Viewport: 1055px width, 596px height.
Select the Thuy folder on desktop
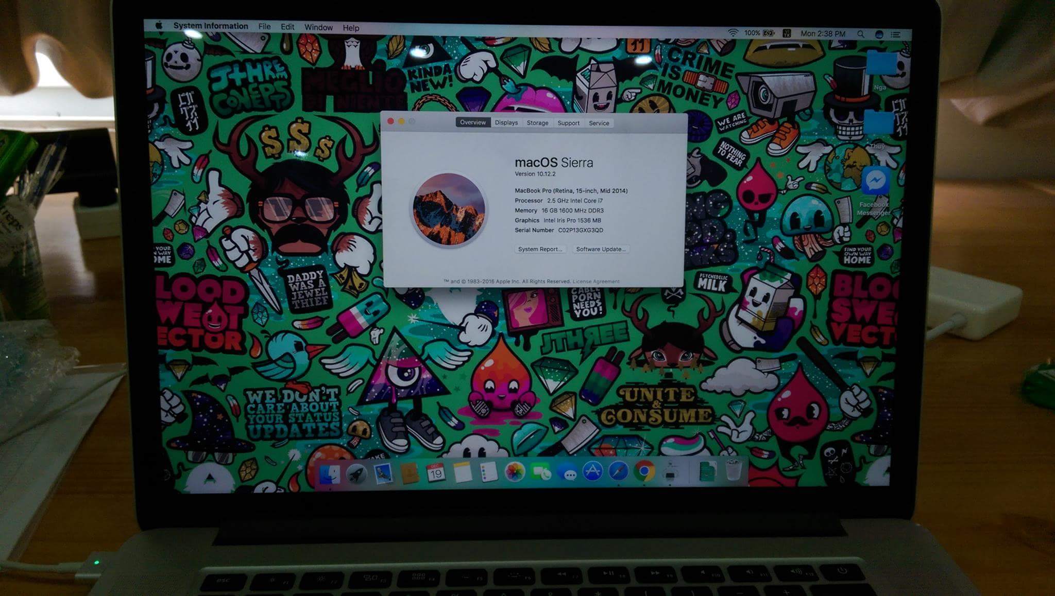click(x=879, y=124)
